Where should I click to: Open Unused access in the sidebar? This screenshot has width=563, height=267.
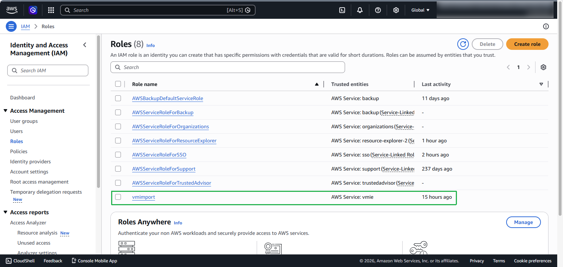34,243
